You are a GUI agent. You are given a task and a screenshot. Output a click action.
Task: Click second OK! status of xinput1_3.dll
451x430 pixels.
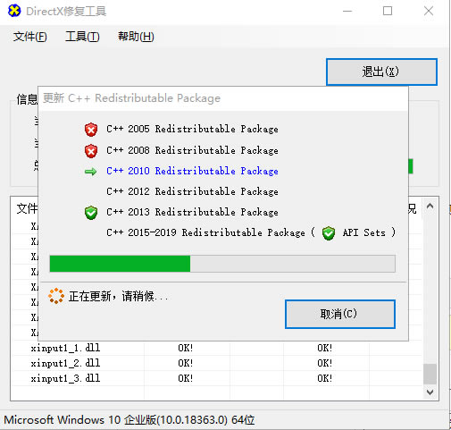[324, 378]
